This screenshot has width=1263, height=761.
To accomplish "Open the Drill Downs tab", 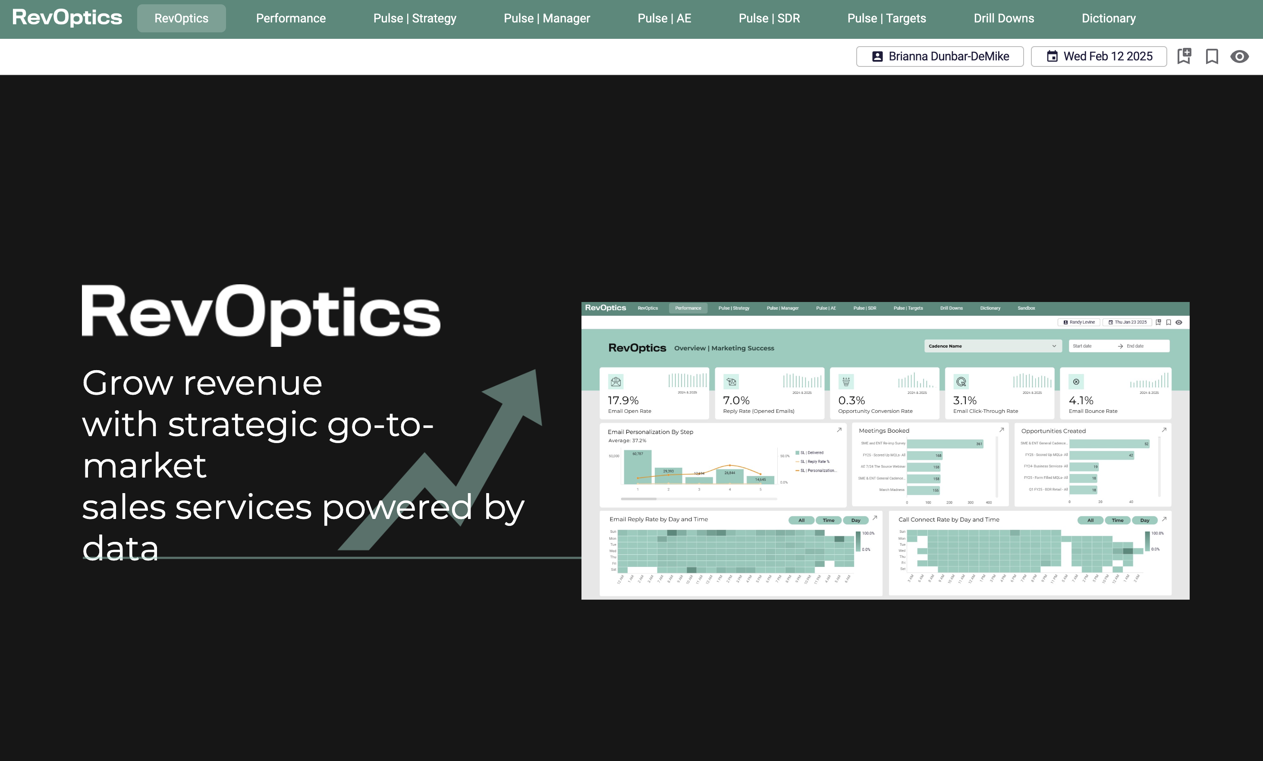I will click(1004, 19).
